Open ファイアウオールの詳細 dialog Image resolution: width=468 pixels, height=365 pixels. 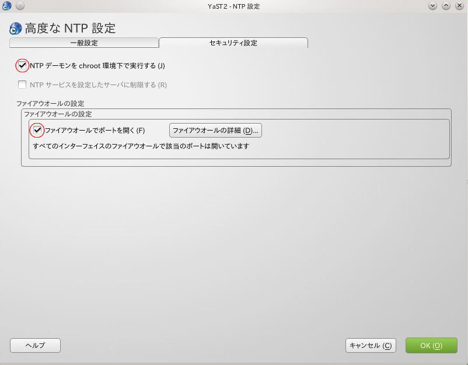coord(215,130)
